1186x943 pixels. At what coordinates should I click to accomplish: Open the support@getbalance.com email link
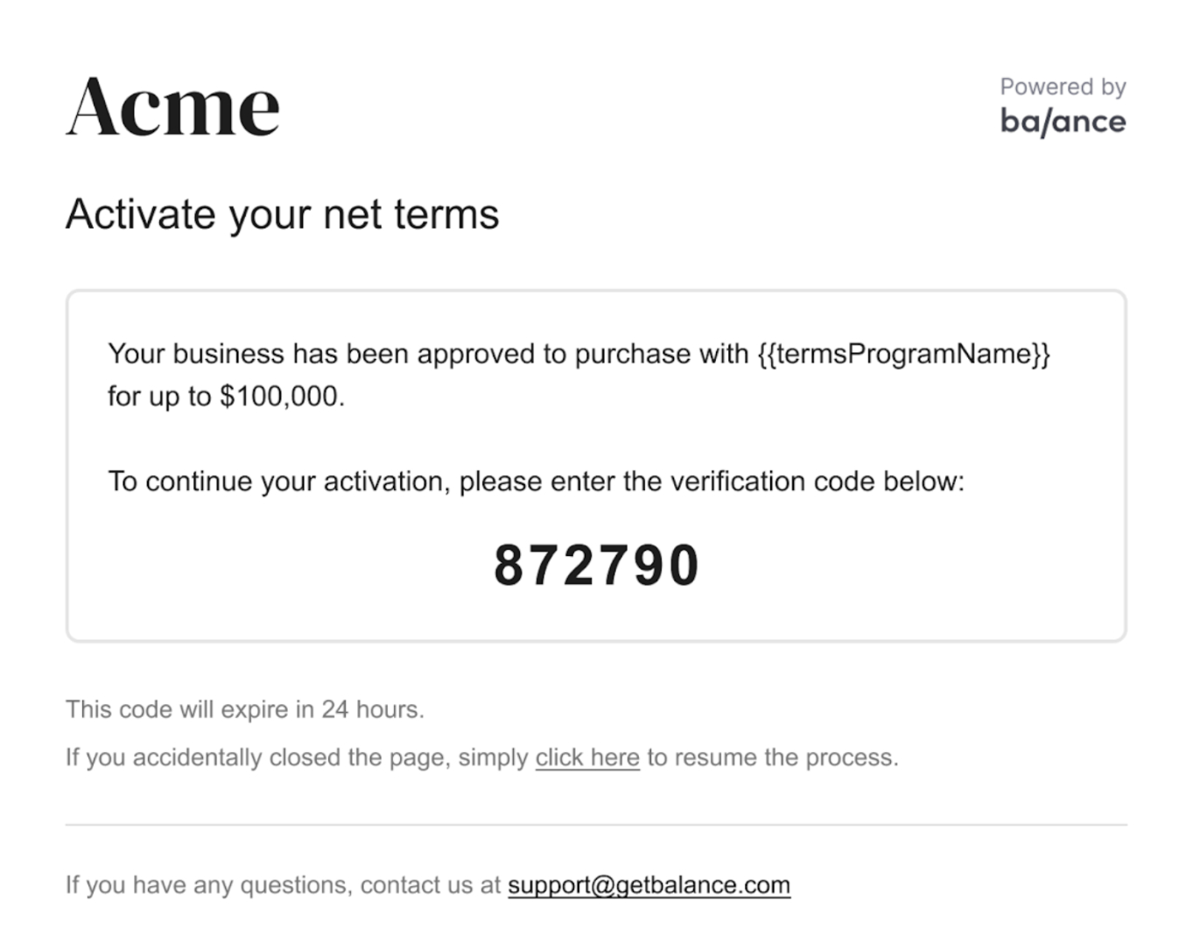pyautogui.click(x=649, y=885)
